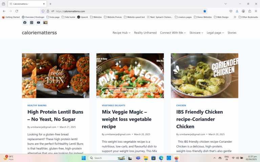This screenshot has height=162, width=260.
Task: Open the Chicken category link
Action: (181, 105)
